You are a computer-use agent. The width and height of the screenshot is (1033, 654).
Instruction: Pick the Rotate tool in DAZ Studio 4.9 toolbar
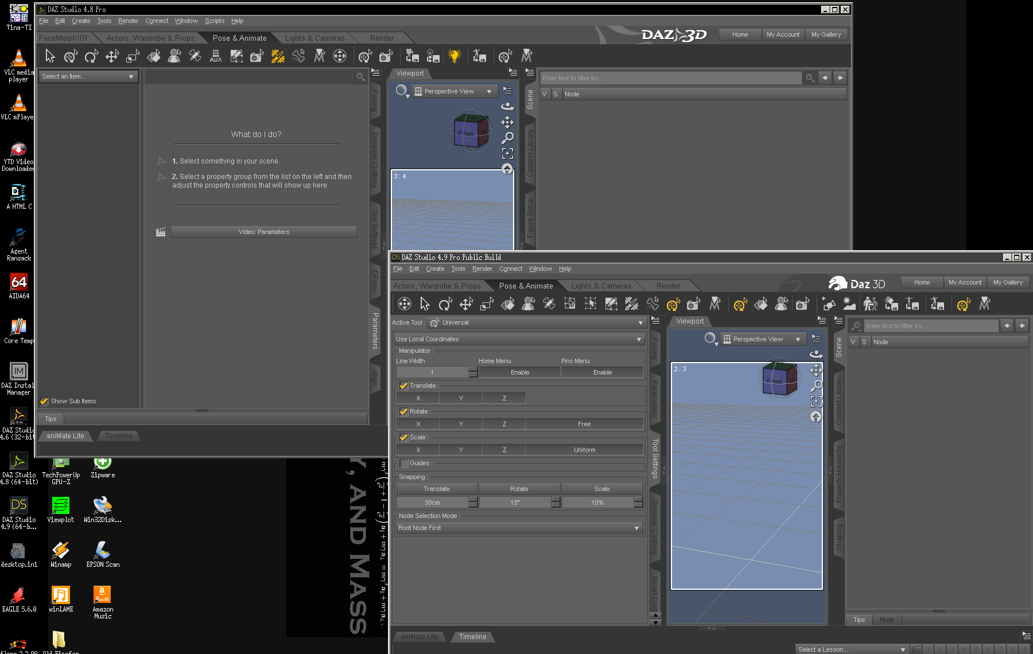pyautogui.click(x=446, y=303)
